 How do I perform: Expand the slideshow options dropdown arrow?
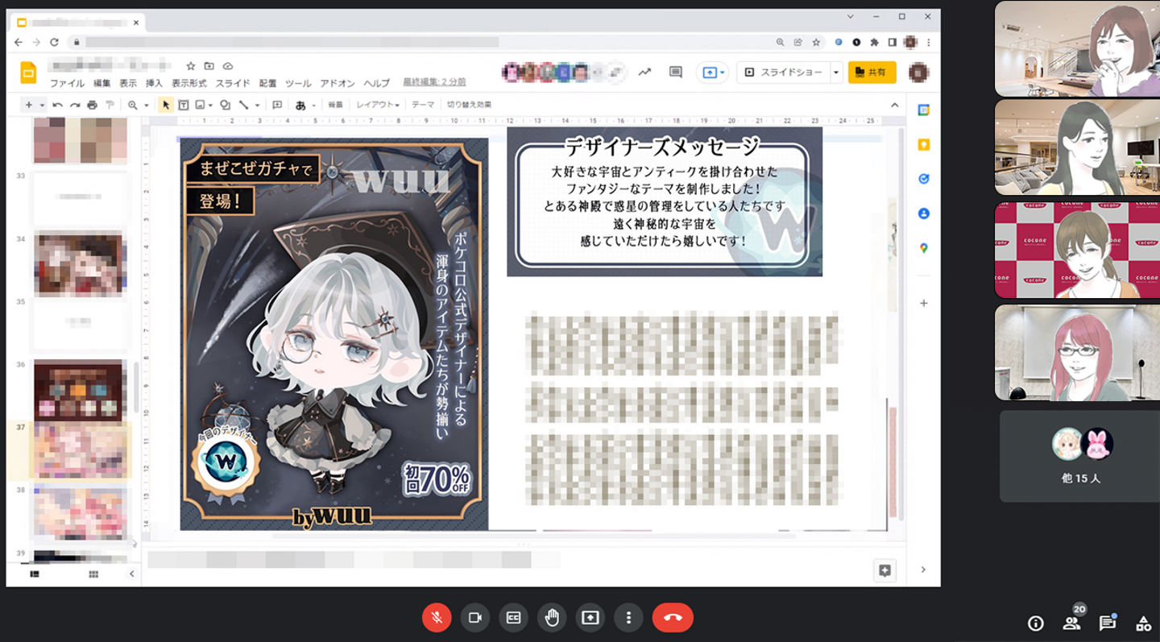point(836,72)
